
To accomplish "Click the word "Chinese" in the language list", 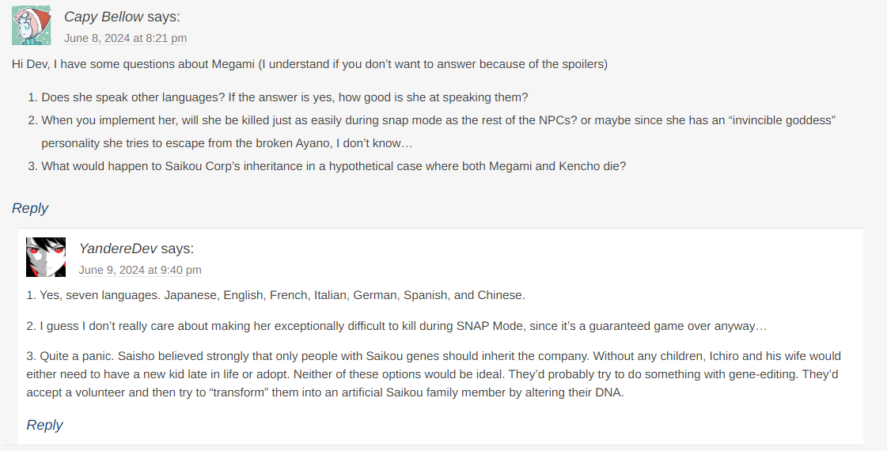I will [x=499, y=295].
